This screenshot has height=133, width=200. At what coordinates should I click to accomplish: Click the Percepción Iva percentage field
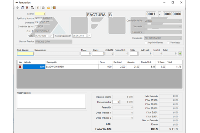tap(116, 102)
